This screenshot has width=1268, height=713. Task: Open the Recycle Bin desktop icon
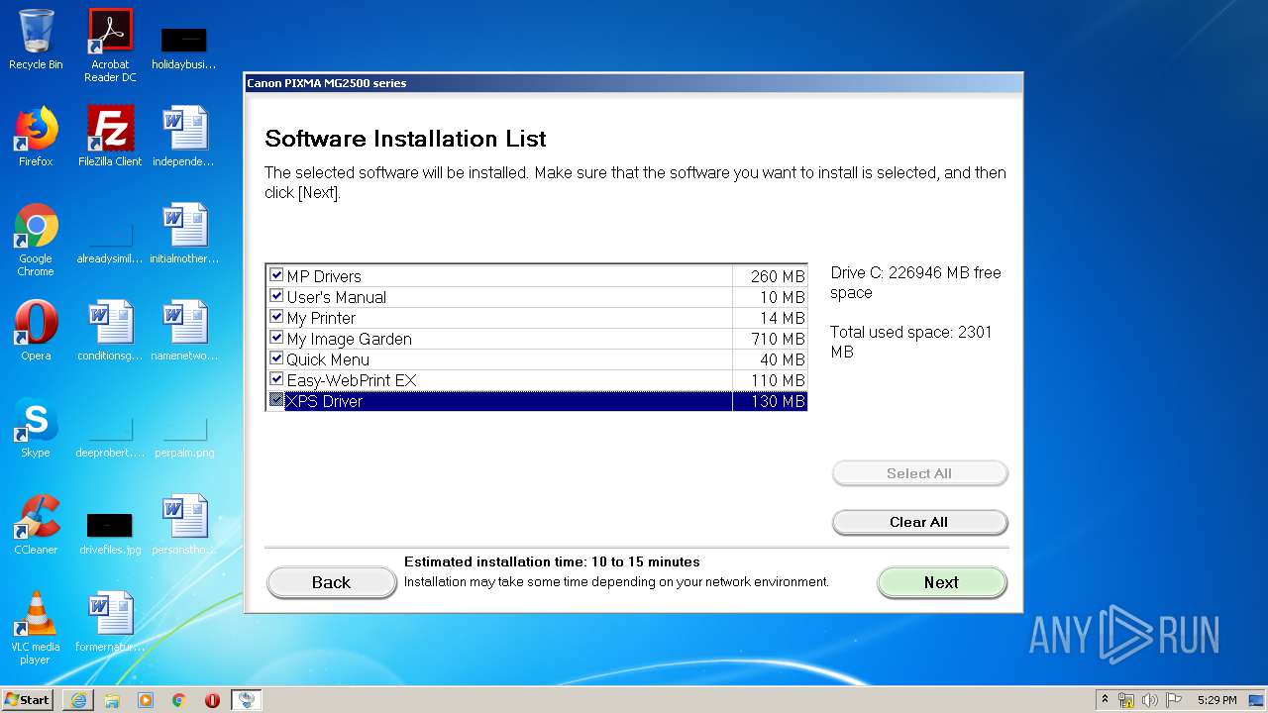(x=36, y=40)
